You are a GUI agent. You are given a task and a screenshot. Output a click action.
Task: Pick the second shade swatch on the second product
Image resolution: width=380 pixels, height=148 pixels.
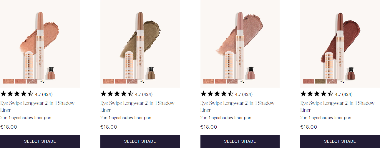tap(120, 81)
